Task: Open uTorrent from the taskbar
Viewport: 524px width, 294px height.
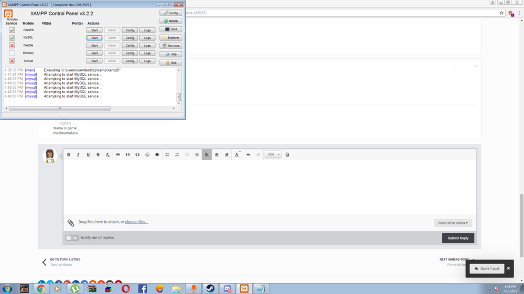Action: tap(75, 289)
